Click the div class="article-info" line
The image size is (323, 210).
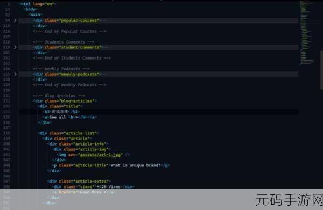78,143
